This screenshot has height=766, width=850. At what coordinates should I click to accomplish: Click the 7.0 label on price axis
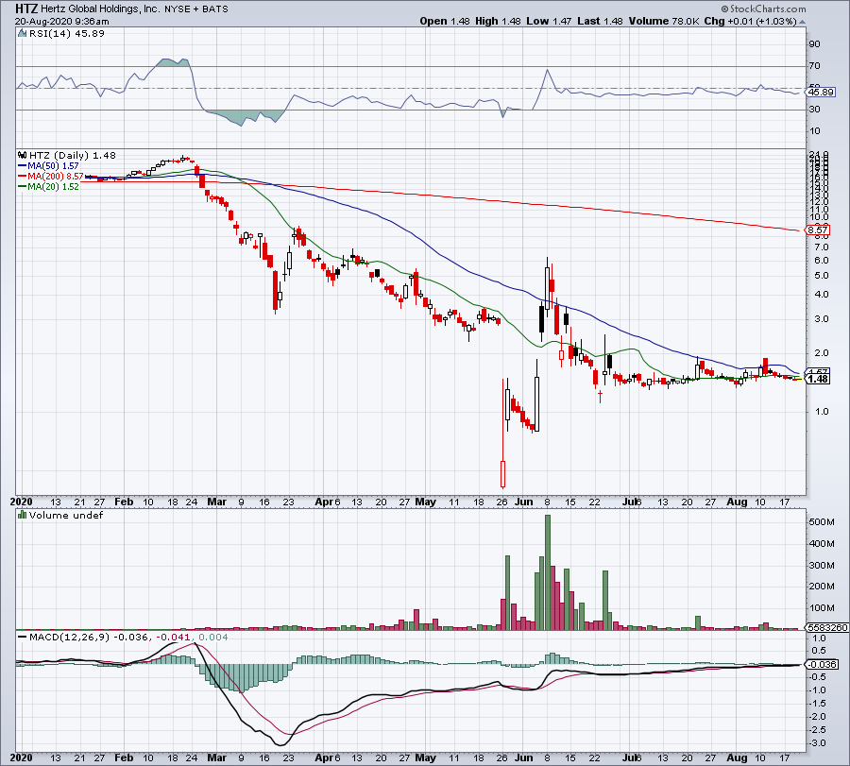pos(822,247)
